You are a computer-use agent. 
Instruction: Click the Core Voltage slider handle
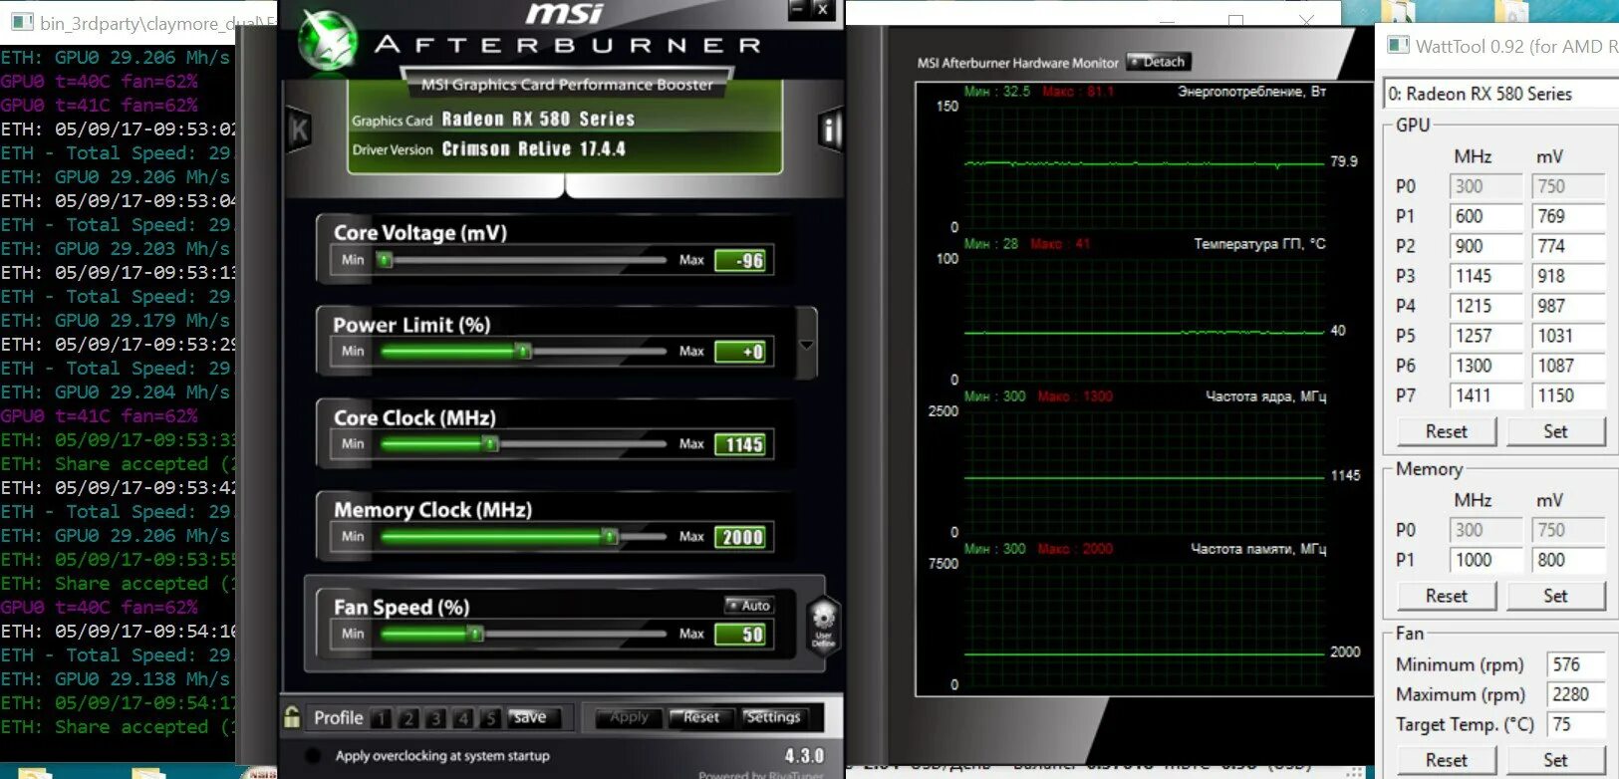385,260
